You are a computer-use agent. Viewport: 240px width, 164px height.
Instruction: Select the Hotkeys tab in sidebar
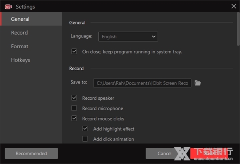coord(20,60)
